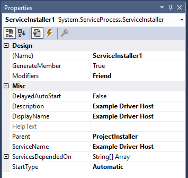The width and height of the screenshot is (188, 178).
Task: Sort properties with the Alphabetical button
Action: 22,33
